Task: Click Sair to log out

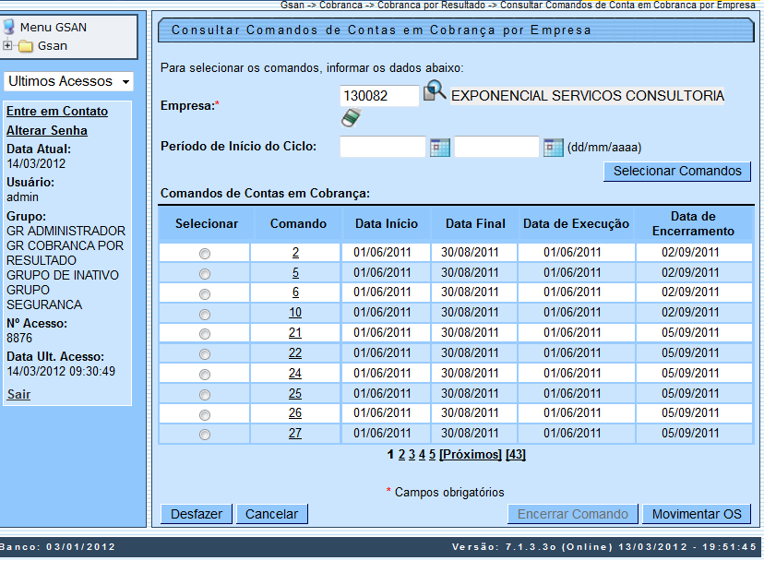Action: click(x=17, y=394)
